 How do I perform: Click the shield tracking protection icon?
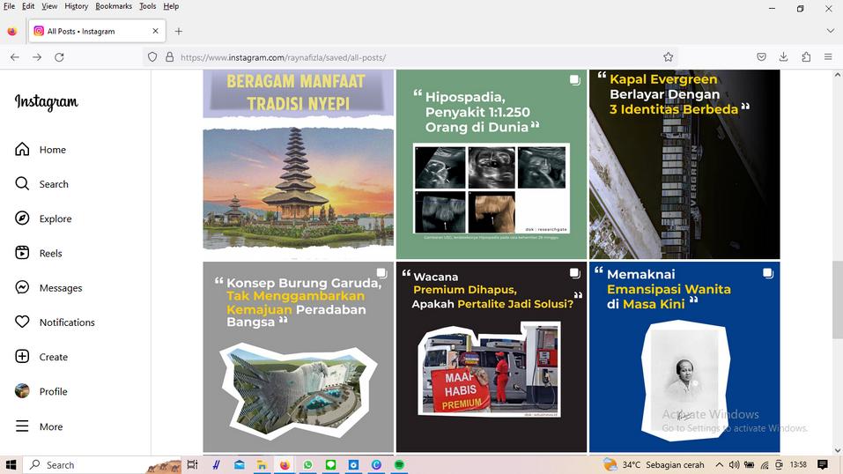152,57
